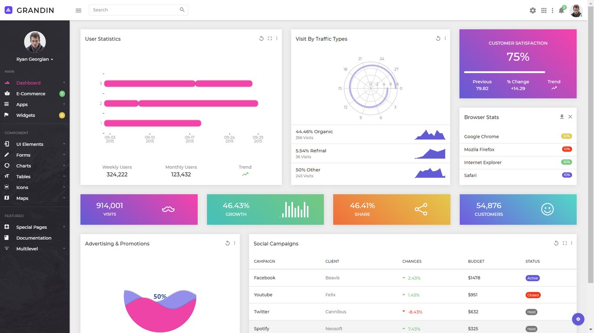
Task: Click the sidebar profile photo
Action: pyautogui.click(x=35, y=42)
